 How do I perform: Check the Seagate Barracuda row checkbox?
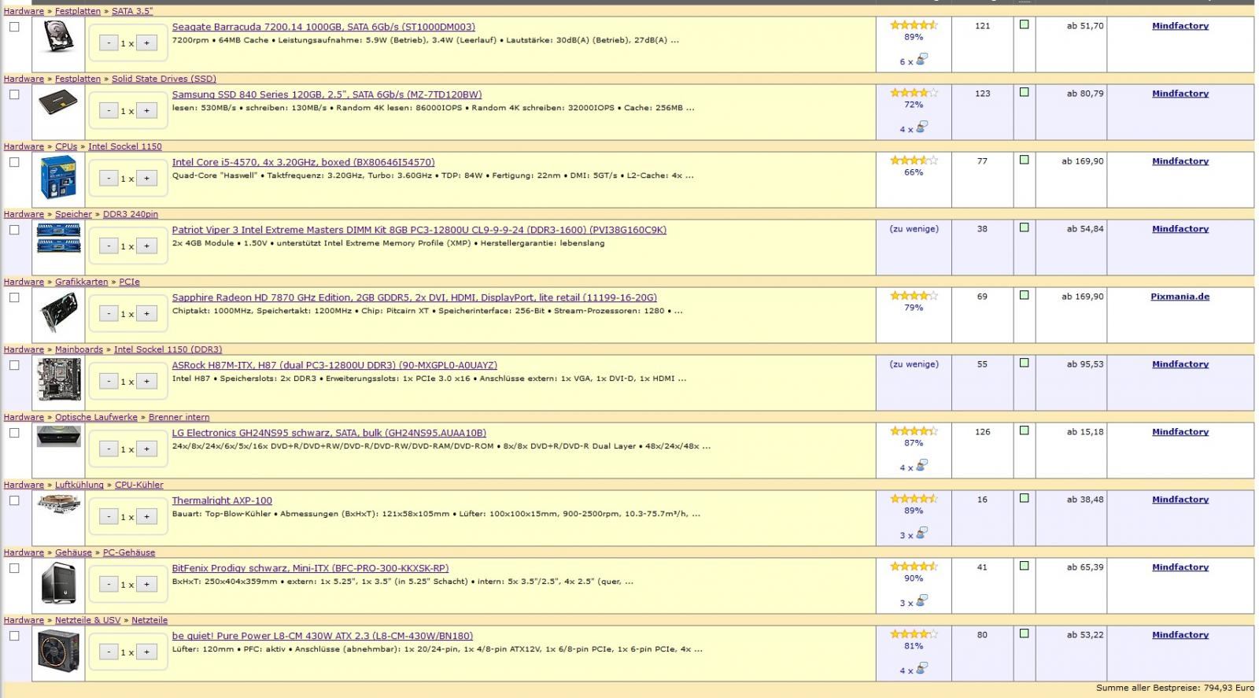pyautogui.click(x=14, y=27)
